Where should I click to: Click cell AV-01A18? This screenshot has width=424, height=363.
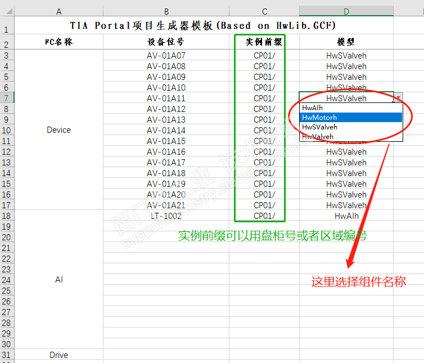166,173
